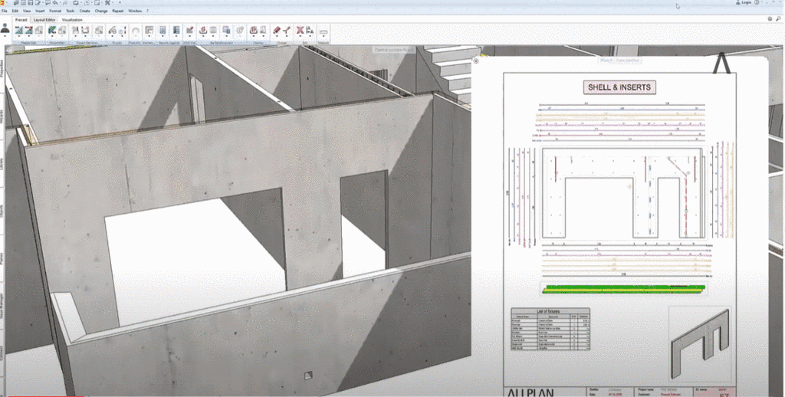Open the Format menu

click(55, 11)
